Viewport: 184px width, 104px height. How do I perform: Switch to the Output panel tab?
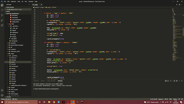(43, 81)
